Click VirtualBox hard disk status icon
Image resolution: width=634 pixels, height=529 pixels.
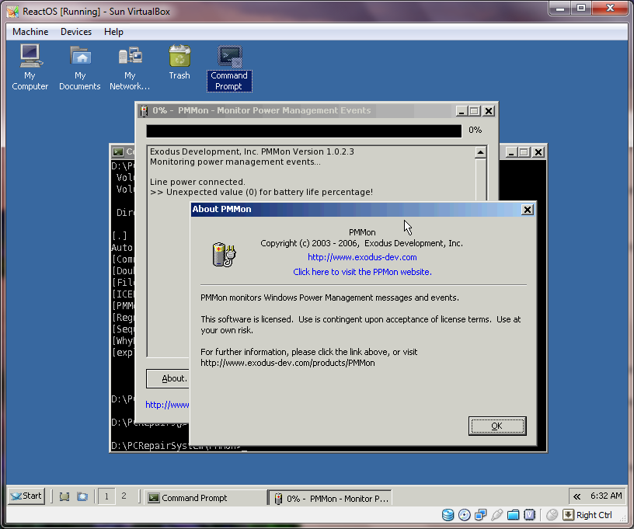(448, 515)
